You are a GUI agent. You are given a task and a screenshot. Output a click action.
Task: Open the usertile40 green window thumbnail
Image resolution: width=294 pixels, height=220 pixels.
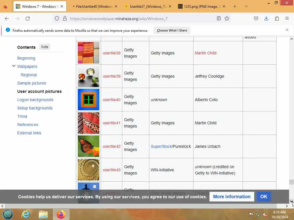click(88, 99)
